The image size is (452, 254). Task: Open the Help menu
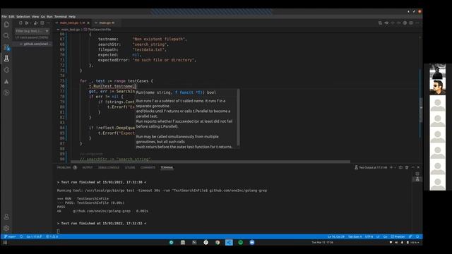pos(72,17)
